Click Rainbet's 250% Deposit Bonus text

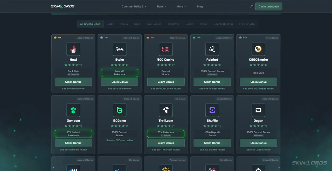coord(212,71)
